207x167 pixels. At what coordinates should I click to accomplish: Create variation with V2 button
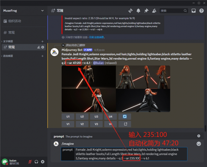click(82, 124)
